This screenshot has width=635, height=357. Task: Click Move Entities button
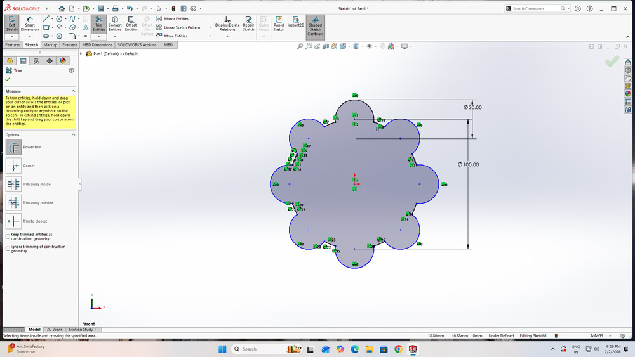pyautogui.click(x=171, y=36)
